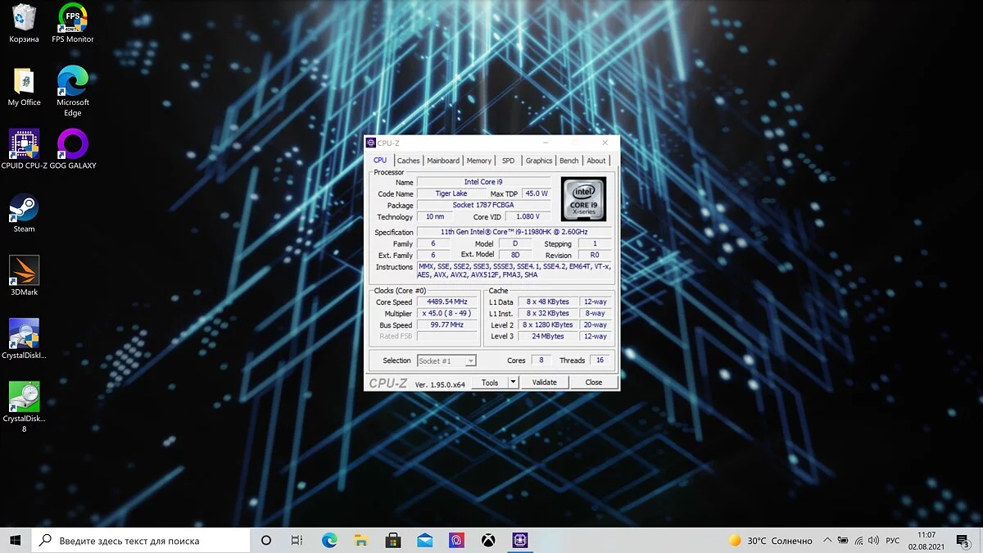This screenshot has width=983, height=553.
Task: Click the Task View taskbar button
Action: 297,541
